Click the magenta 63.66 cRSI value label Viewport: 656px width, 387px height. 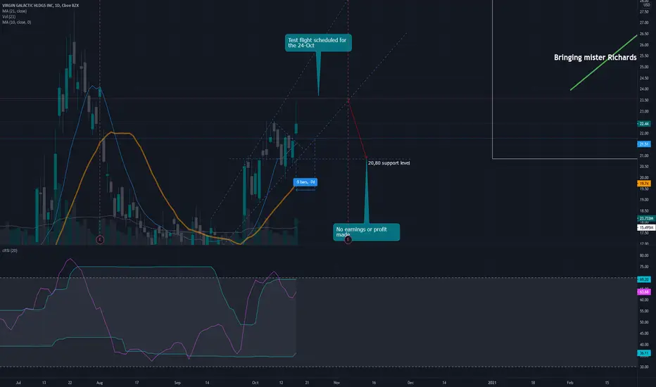coord(644,291)
